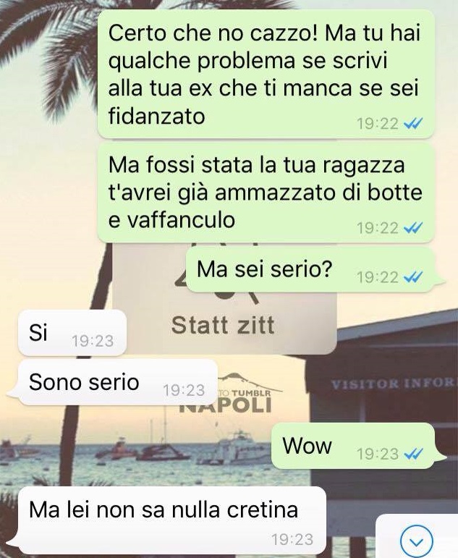
Task: Click the blue read ticks on 'Wow'
Action: click(x=413, y=453)
